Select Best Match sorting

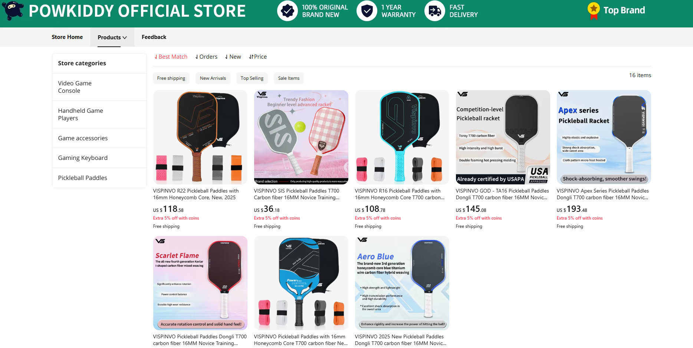point(171,57)
